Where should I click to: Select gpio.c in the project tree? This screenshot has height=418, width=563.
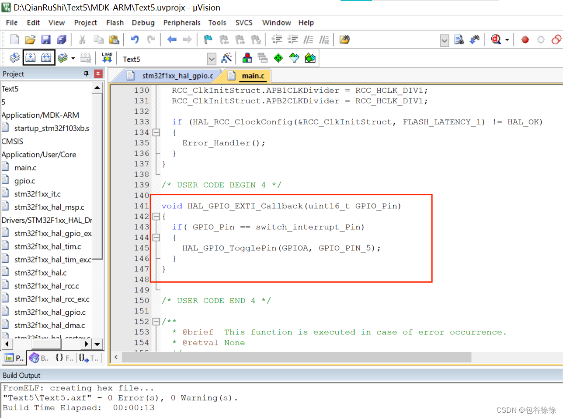(24, 181)
